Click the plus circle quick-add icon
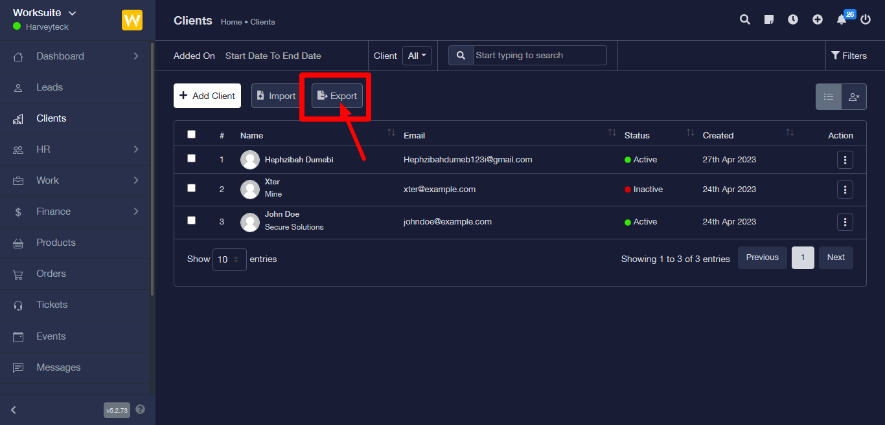 818,19
